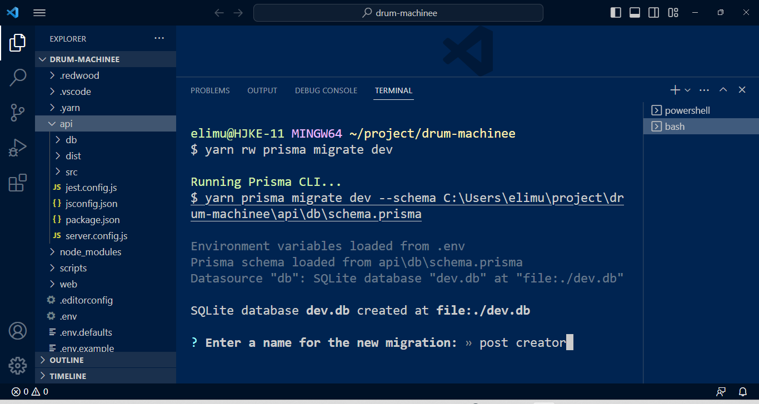The height and width of the screenshot is (404, 759).
Task: Open jest.config.js file
Action: click(x=106, y=188)
